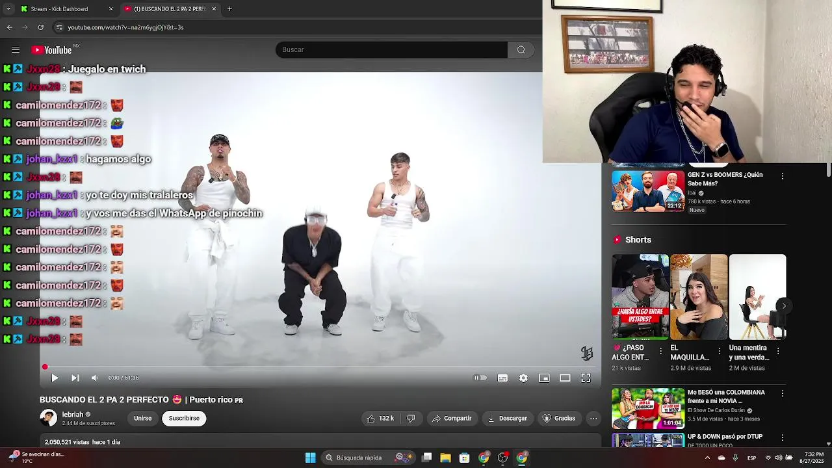Click the 2,050,521 vistas description text
832x468 pixels.
tap(83, 442)
